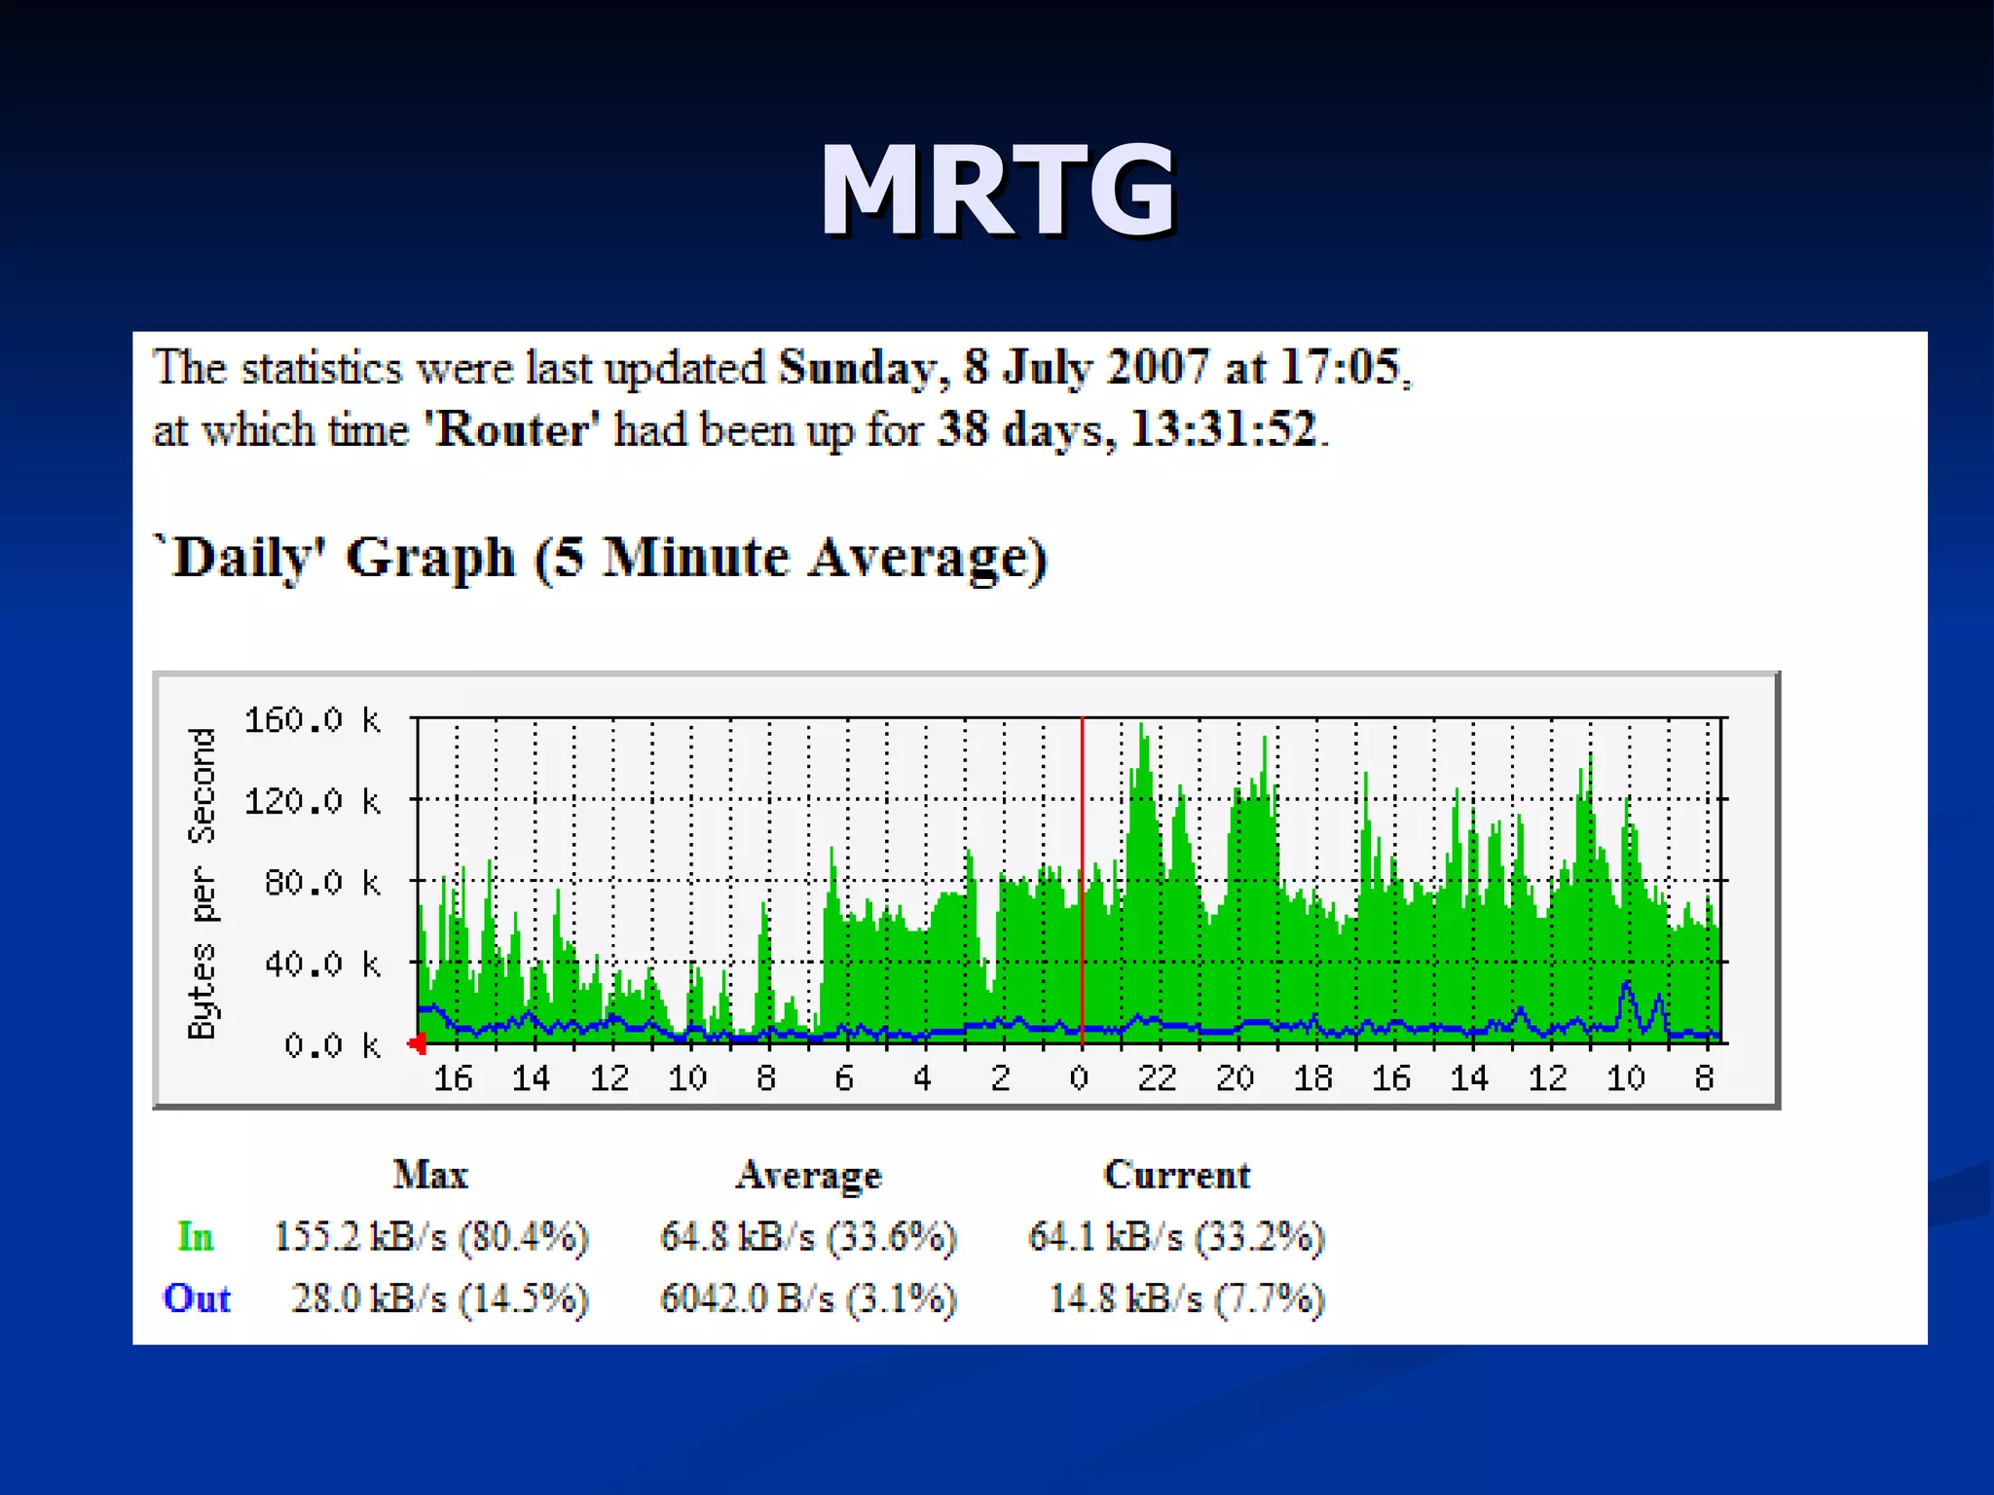The width and height of the screenshot is (1994, 1495).
Task: Click the Average column header
Action: [x=808, y=1176]
